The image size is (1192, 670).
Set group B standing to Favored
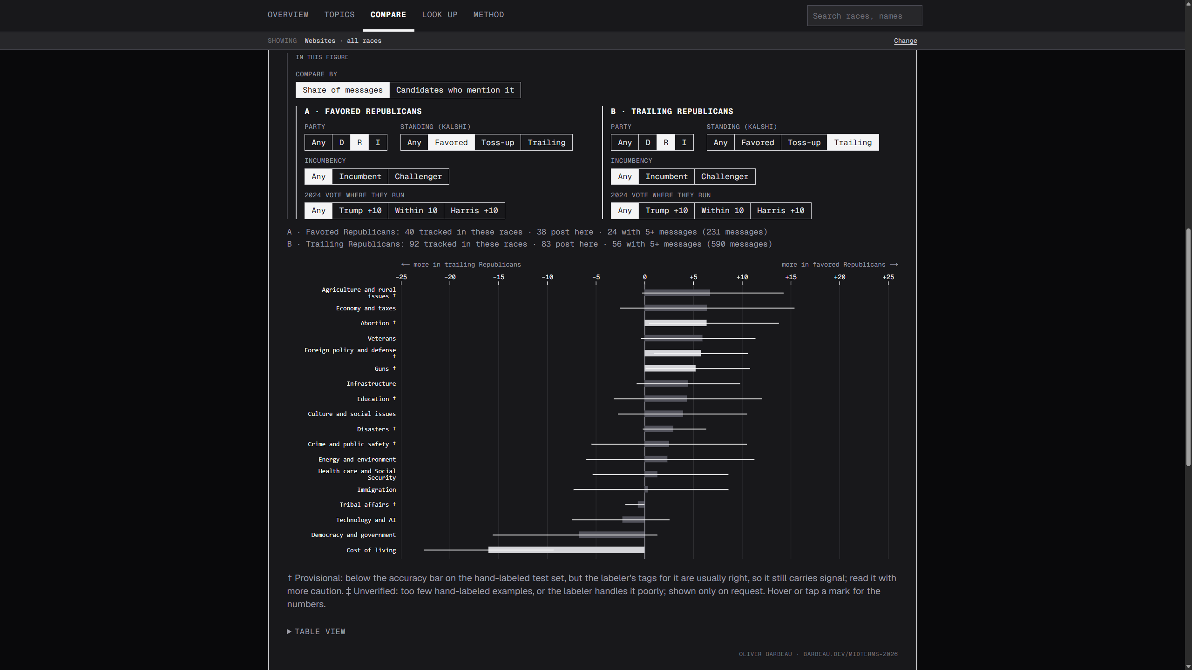pos(758,143)
